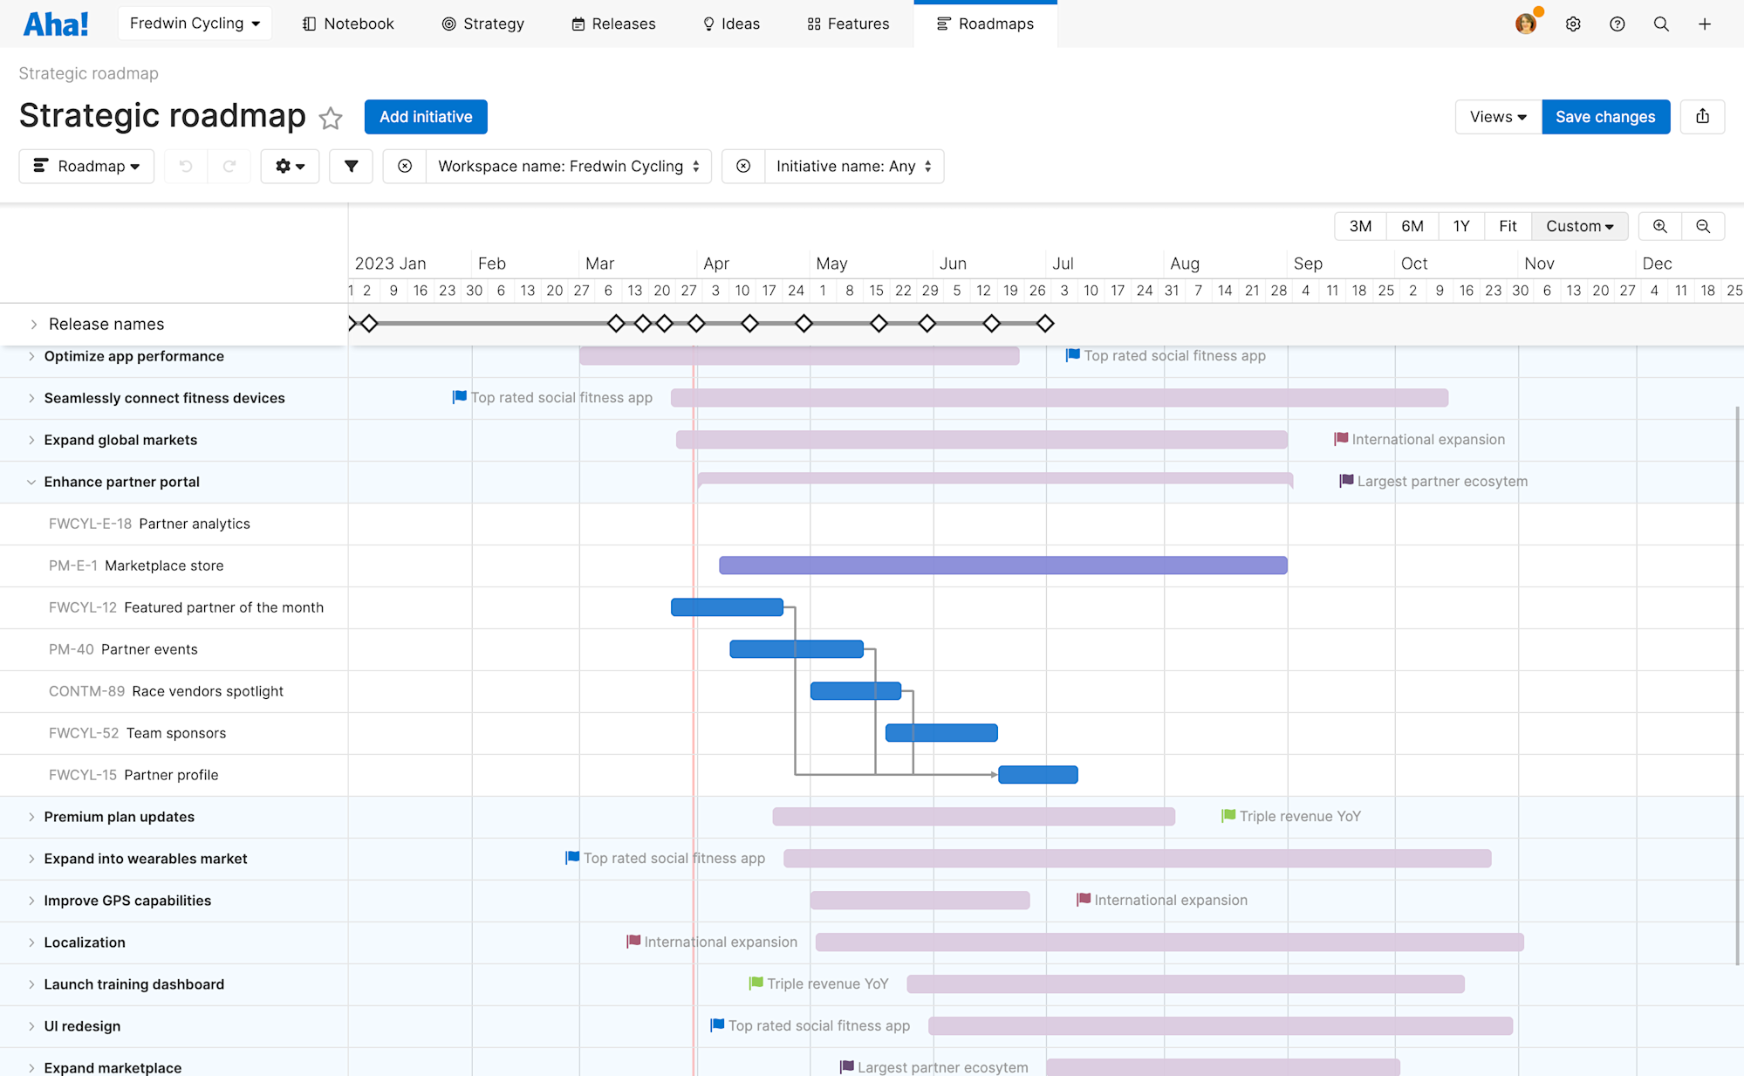Image resolution: width=1744 pixels, height=1076 pixels.
Task: Open the Views dropdown
Action: (1497, 116)
